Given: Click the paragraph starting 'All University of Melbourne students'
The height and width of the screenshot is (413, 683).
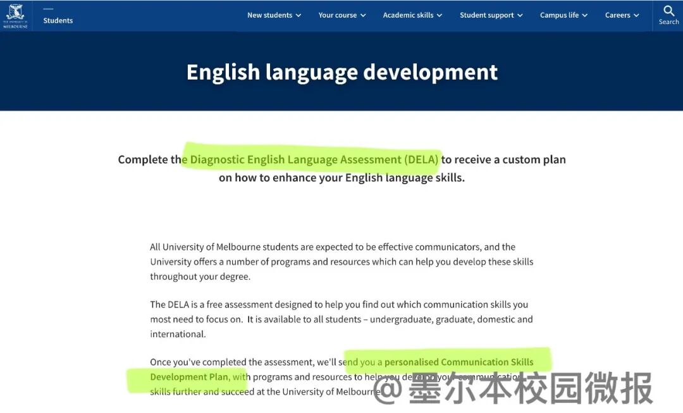Looking at the screenshot, I should pos(341,261).
